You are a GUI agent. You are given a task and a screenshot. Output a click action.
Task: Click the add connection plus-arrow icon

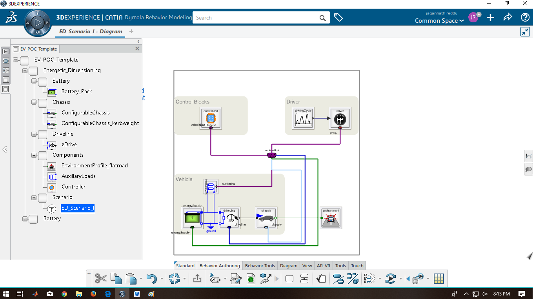tap(266, 279)
